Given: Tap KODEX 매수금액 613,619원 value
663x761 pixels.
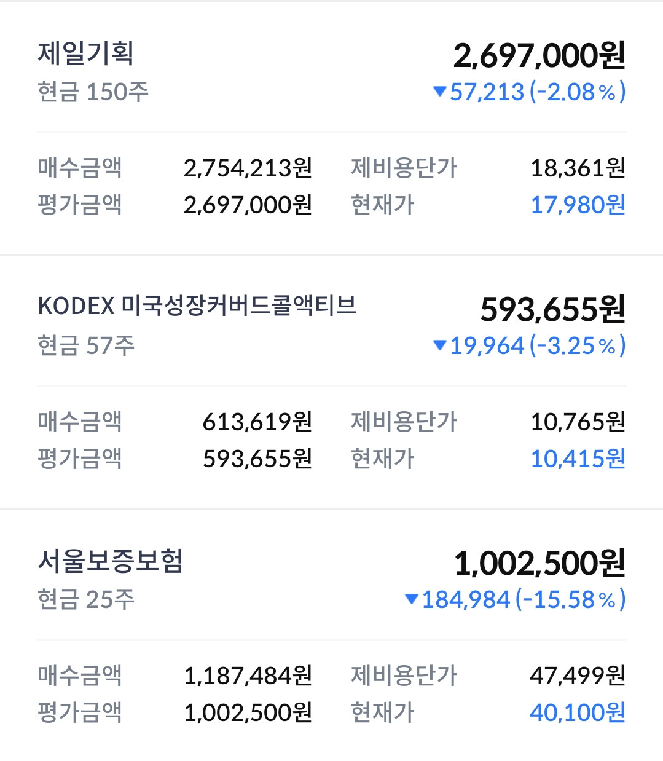Looking at the screenshot, I should pos(257,422).
